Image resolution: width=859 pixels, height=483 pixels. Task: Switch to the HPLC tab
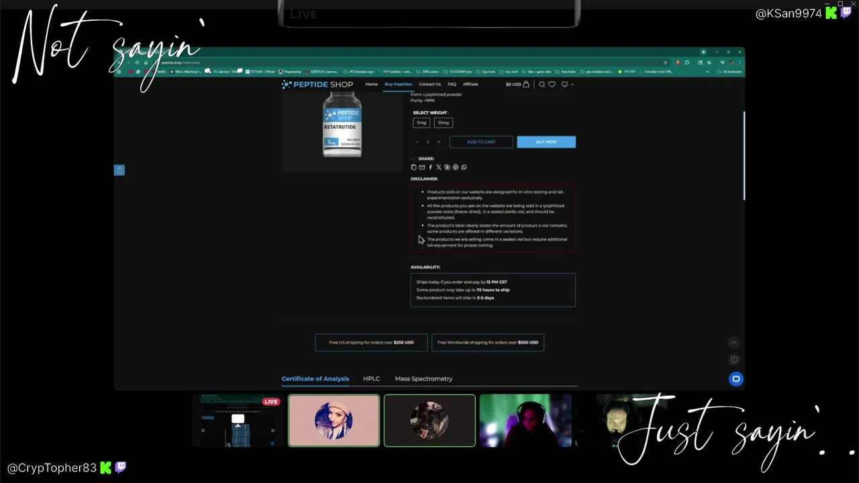[x=371, y=379]
